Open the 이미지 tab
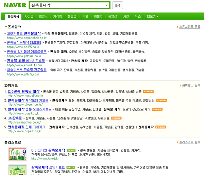The height and width of the screenshot is (175, 204). point(98,17)
